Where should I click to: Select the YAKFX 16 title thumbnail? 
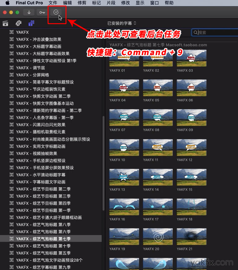124,207
